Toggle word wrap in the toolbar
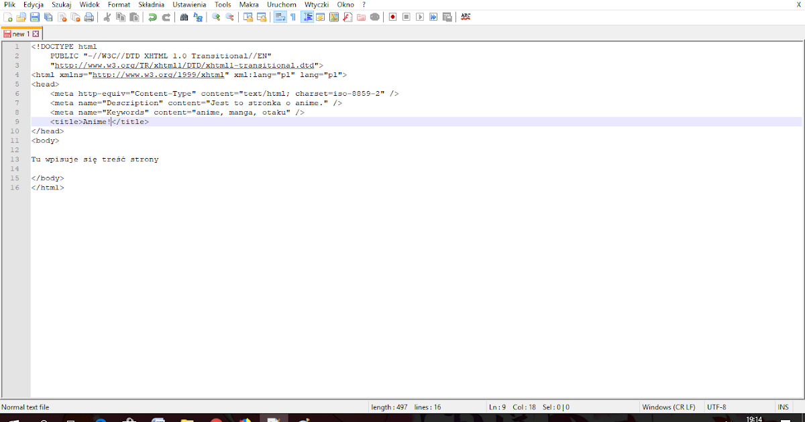Image resolution: width=805 pixels, height=422 pixels. (280, 17)
